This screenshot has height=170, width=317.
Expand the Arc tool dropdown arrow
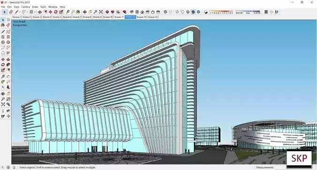27,12
